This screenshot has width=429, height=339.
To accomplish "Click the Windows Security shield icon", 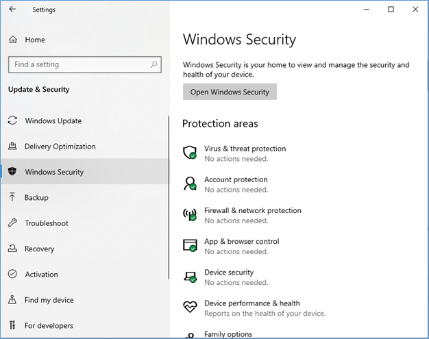I will [12, 171].
